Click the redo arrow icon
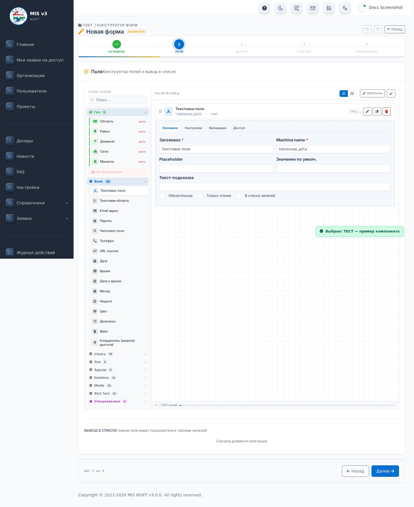Viewport: 414px width, 507px height. (x=378, y=29)
